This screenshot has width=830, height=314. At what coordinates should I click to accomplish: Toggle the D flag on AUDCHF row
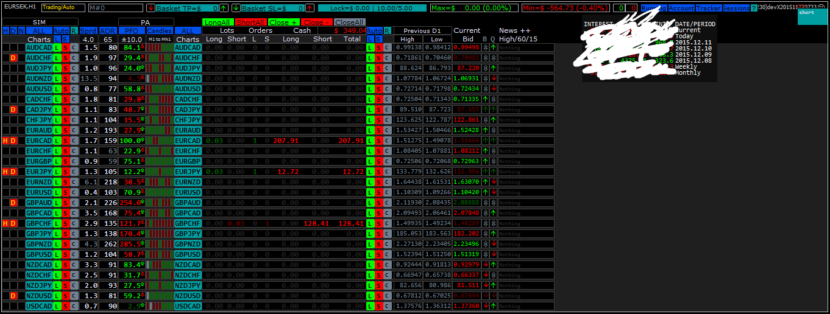[13, 58]
